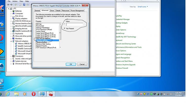Click the OK button
Viewport: 190px width, 107px height.
71,64
